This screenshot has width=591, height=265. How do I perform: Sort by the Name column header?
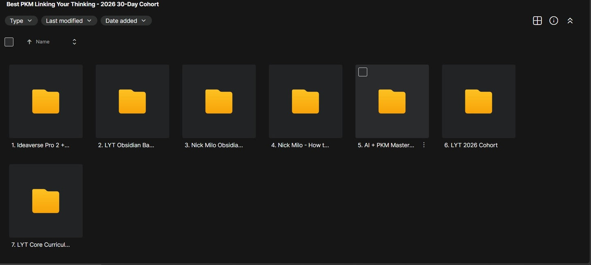[x=43, y=42]
